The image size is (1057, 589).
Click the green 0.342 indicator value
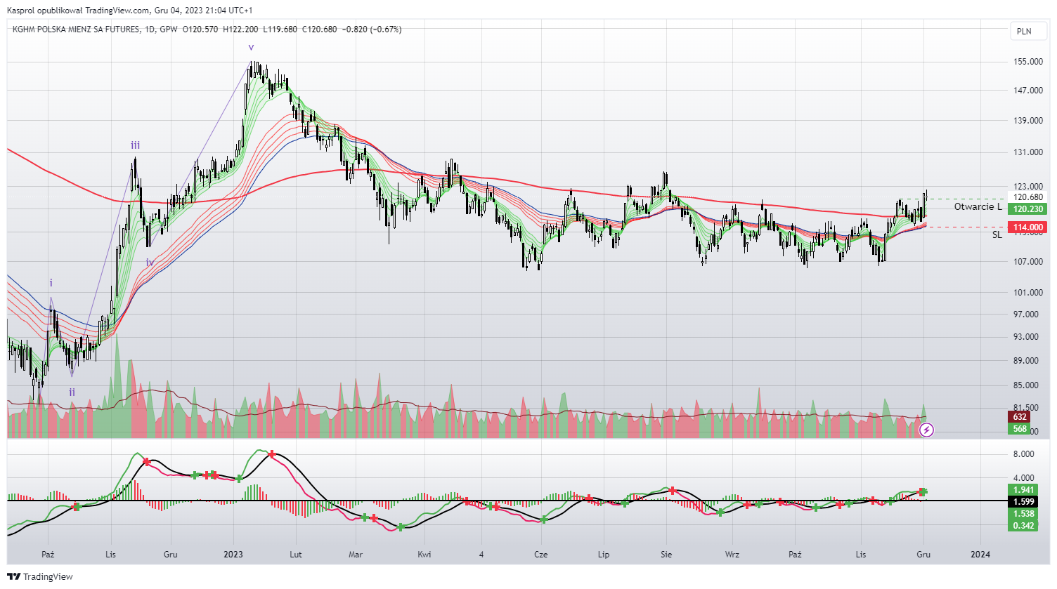click(x=1023, y=526)
